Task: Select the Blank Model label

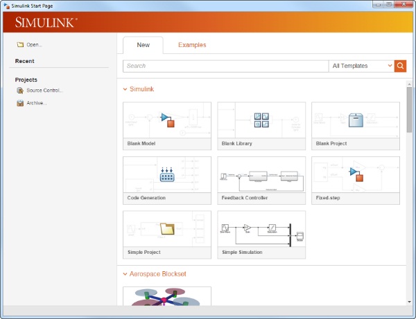Action: (141, 143)
